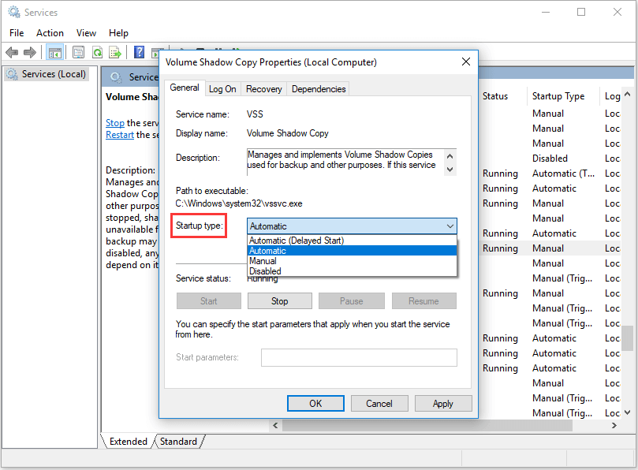Click the Forward navigation arrow icon
Viewport: 638px width, 470px height.
pyautogui.click(x=29, y=52)
